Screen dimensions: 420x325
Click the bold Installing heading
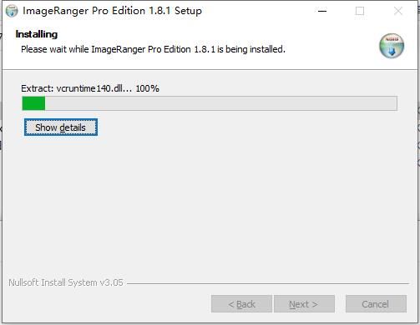tap(37, 34)
